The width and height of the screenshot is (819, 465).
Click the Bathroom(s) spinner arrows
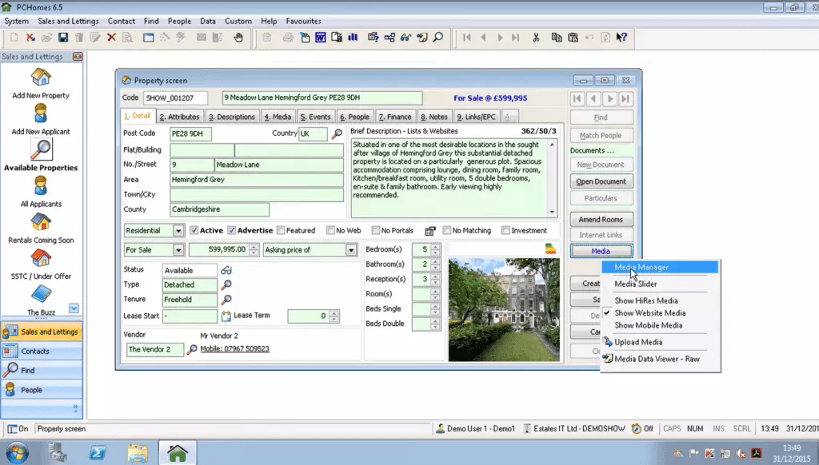tap(435, 264)
